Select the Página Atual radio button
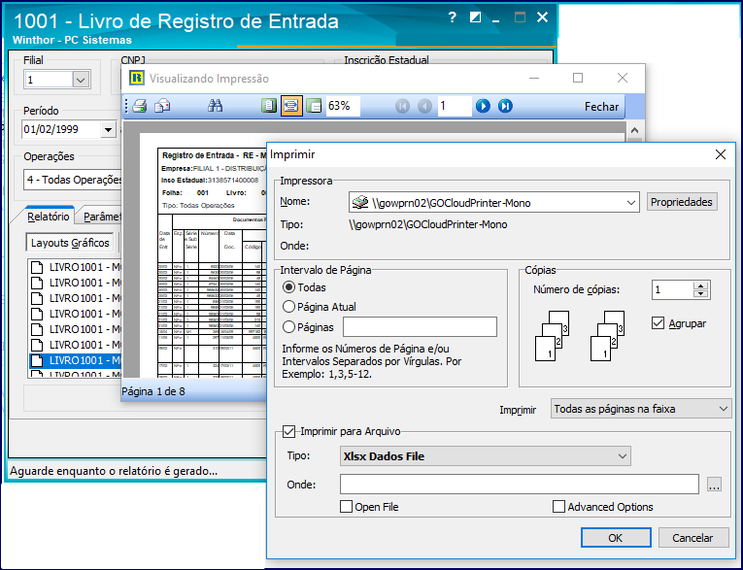 coord(288,307)
